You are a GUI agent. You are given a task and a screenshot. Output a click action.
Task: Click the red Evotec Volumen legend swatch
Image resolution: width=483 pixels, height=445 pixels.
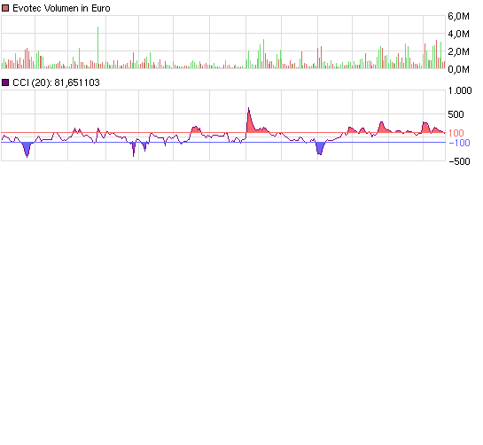(5, 8)
